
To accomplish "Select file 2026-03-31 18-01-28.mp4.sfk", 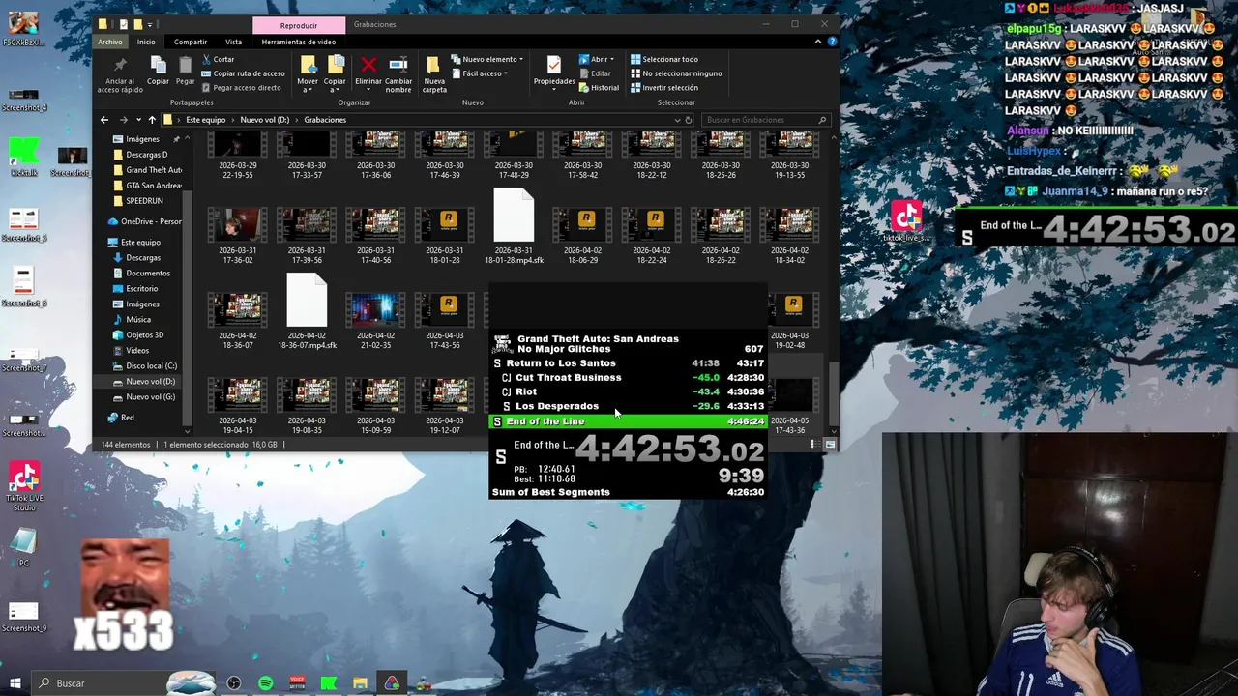I will click(x=514, y=226).
